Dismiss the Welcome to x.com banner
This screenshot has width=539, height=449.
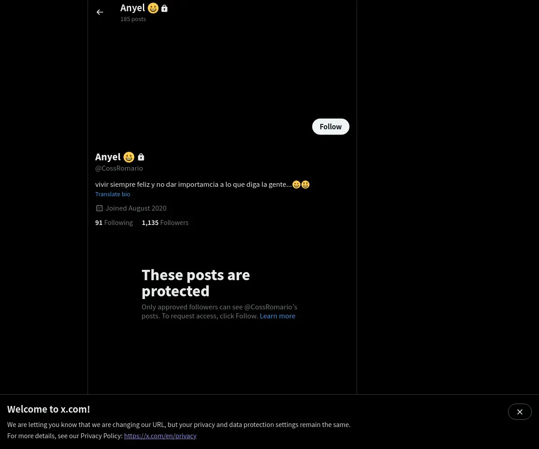(x=520, y=412)
